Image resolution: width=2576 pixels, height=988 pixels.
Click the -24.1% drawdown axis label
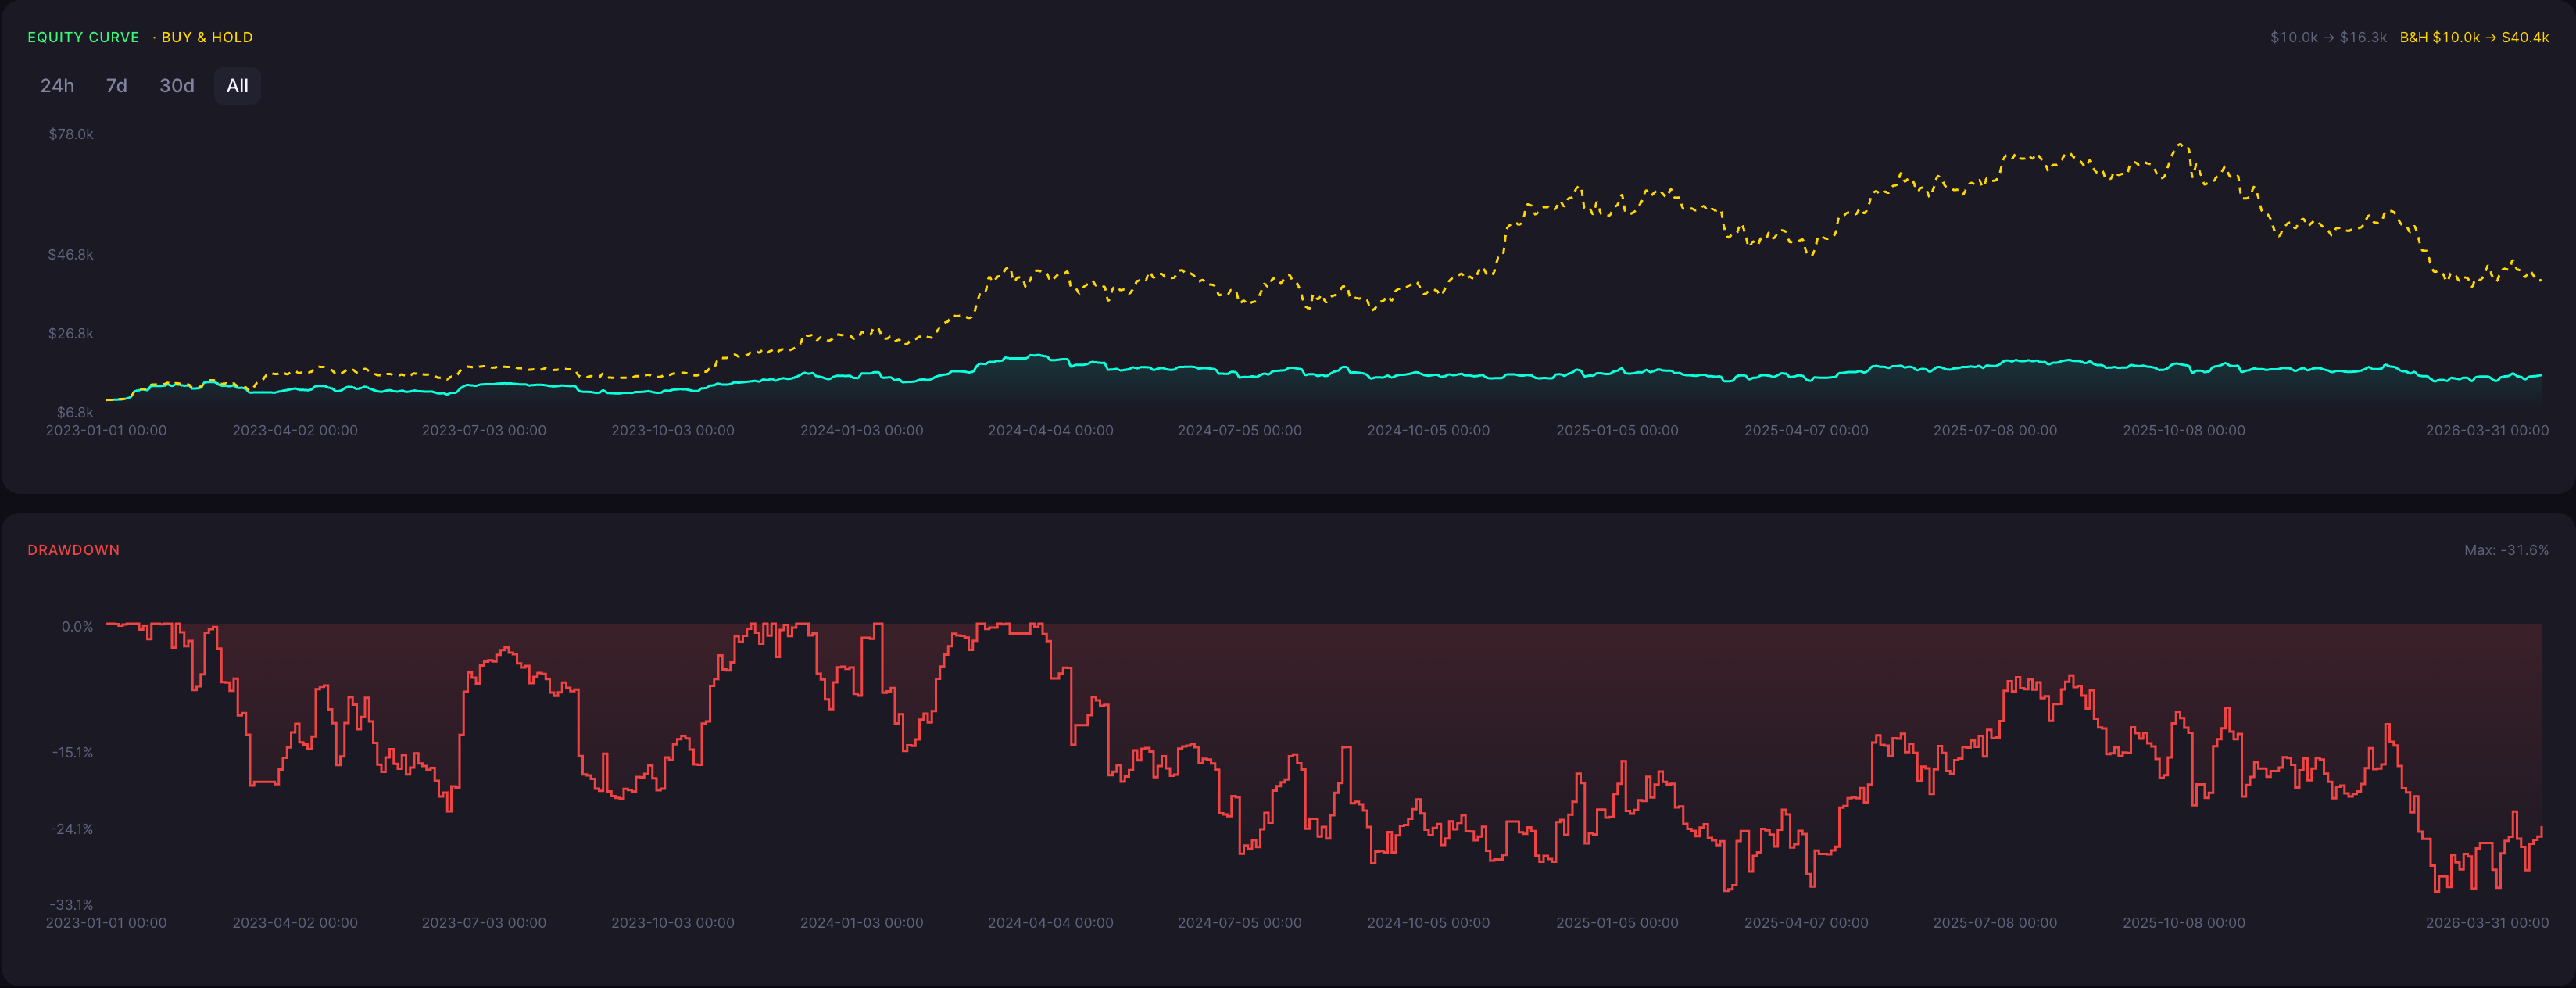pos(72,829)
